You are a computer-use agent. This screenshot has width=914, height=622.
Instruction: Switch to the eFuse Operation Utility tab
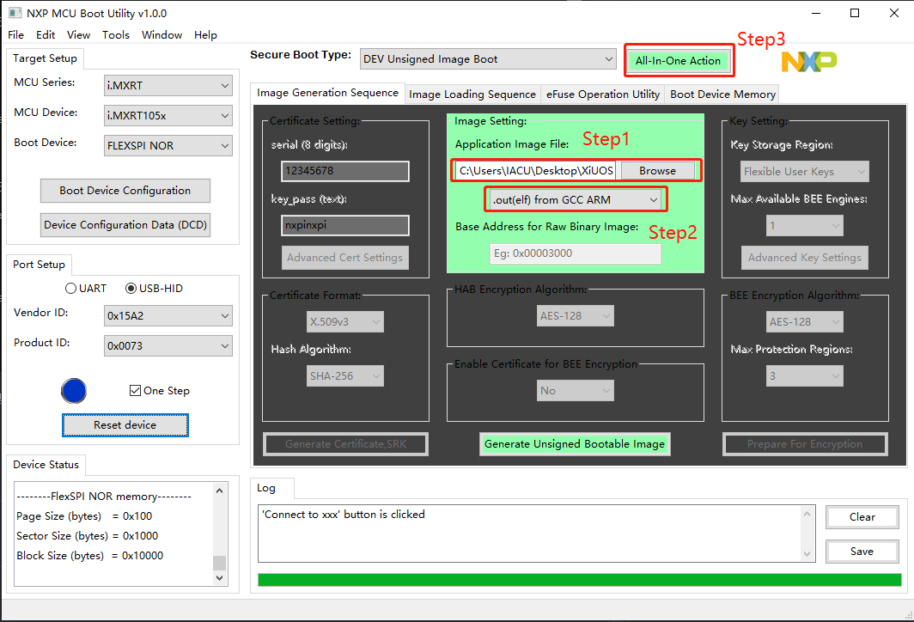click(603, 95)
